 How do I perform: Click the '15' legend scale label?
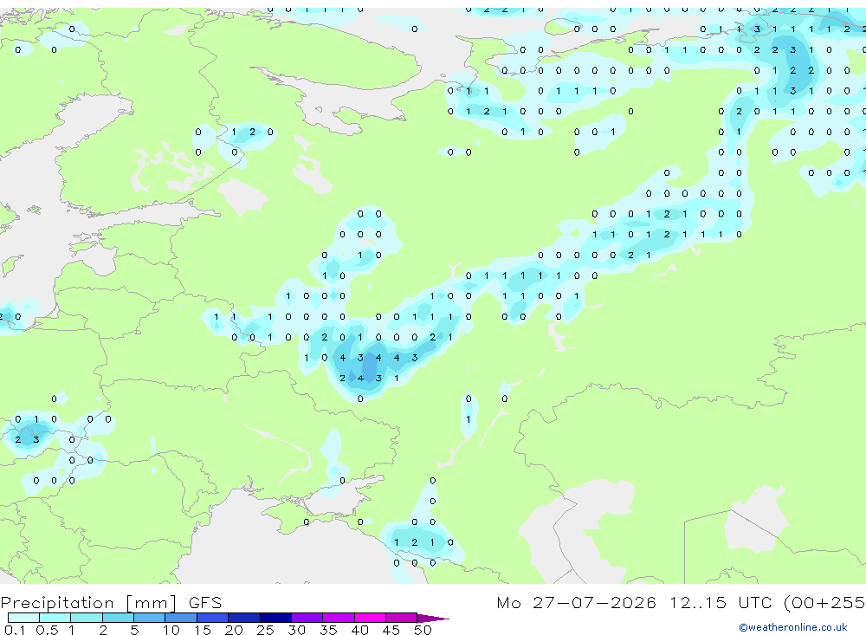click(x=202, y=630)
